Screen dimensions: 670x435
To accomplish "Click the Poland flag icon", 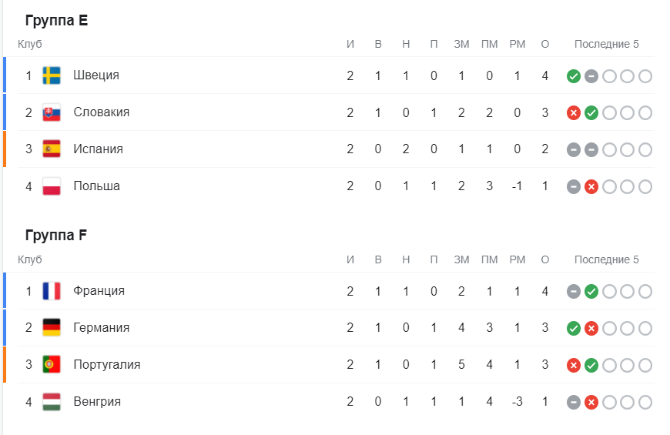I will point(52,186).
